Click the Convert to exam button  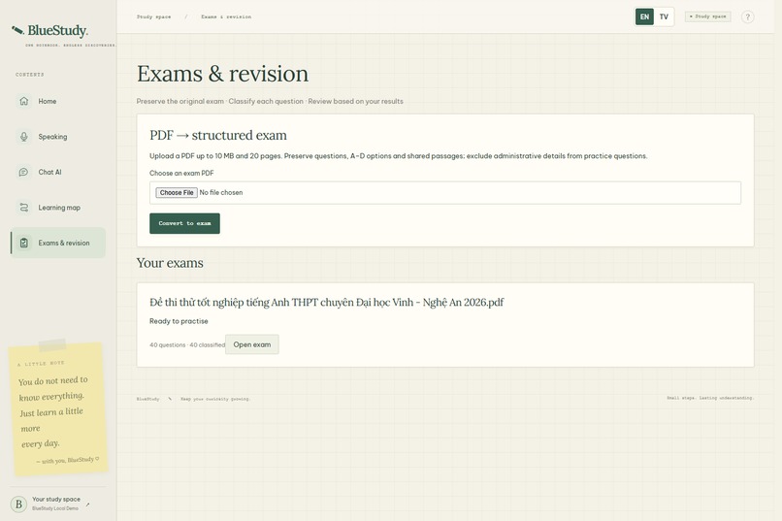(x=184, y=223)
